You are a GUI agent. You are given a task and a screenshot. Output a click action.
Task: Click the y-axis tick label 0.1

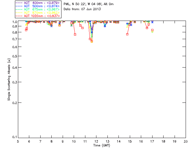(15, 137)
